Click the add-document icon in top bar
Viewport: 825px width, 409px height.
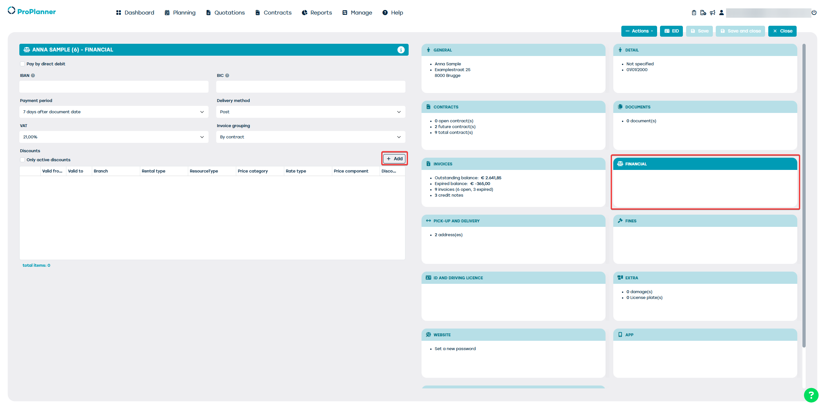pos(703,13)
